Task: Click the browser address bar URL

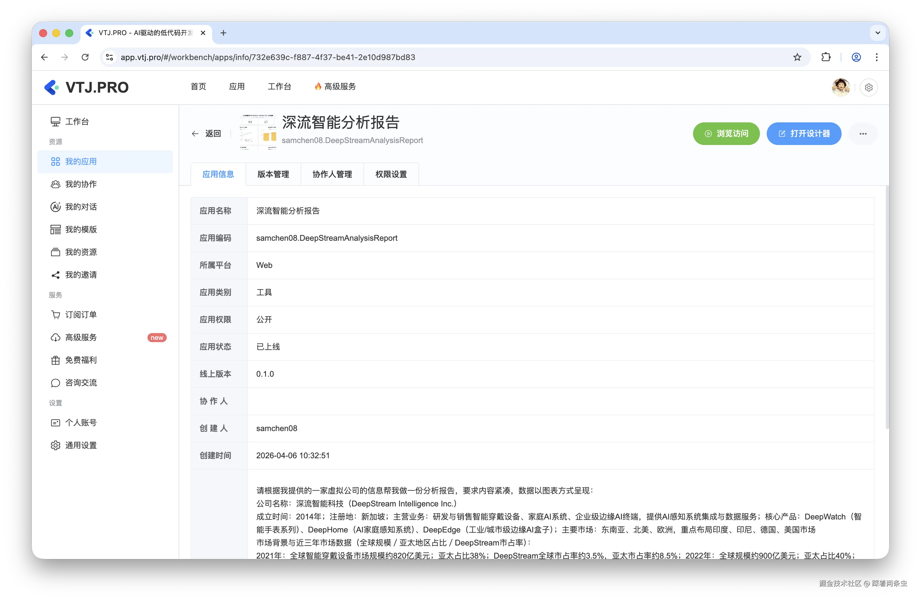Action: pyautogui.click(x=268, y=57)
